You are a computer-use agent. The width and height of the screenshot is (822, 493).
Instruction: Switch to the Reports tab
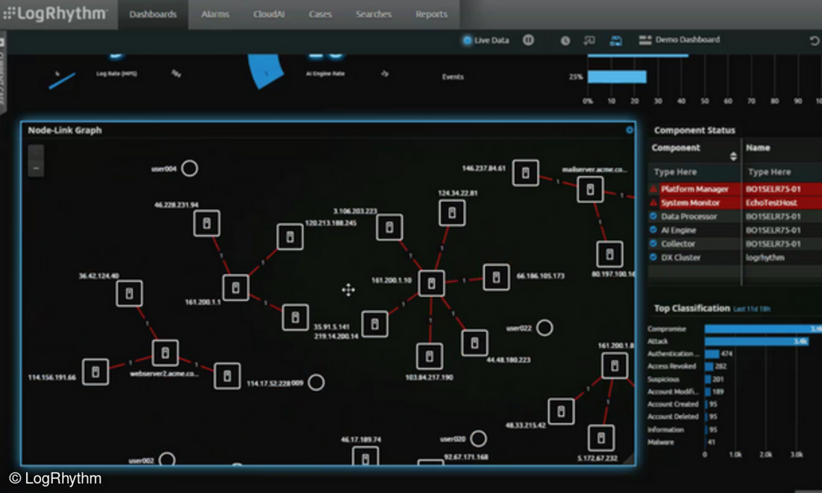tap(431, 14)
